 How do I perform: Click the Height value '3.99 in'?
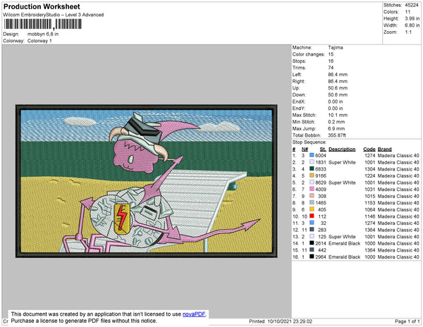tap(412, 18)
